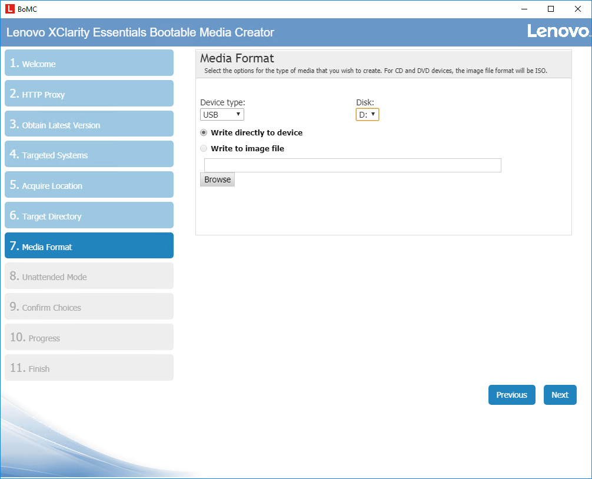
Task: Switch to Targeted Systems step
Action: (89, 154)
